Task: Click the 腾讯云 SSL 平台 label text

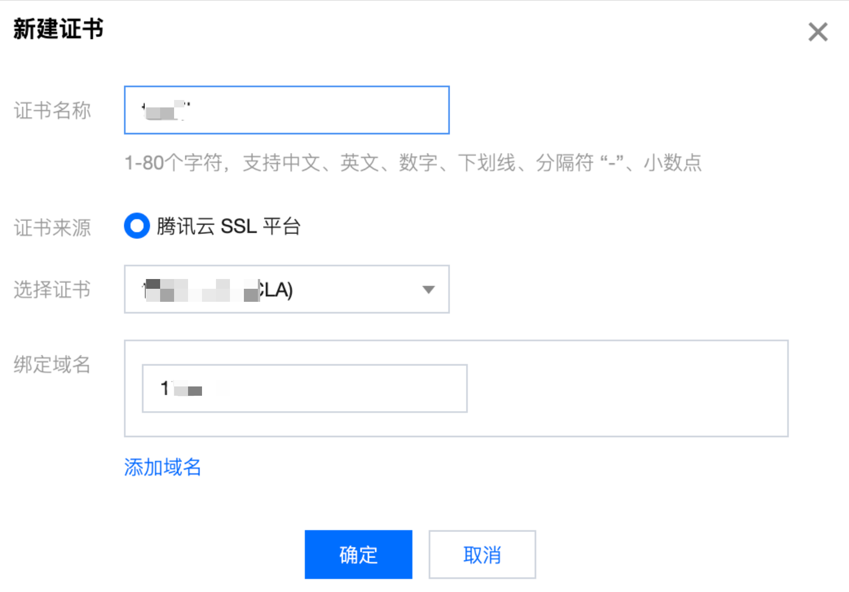Action: pos(229,226)
